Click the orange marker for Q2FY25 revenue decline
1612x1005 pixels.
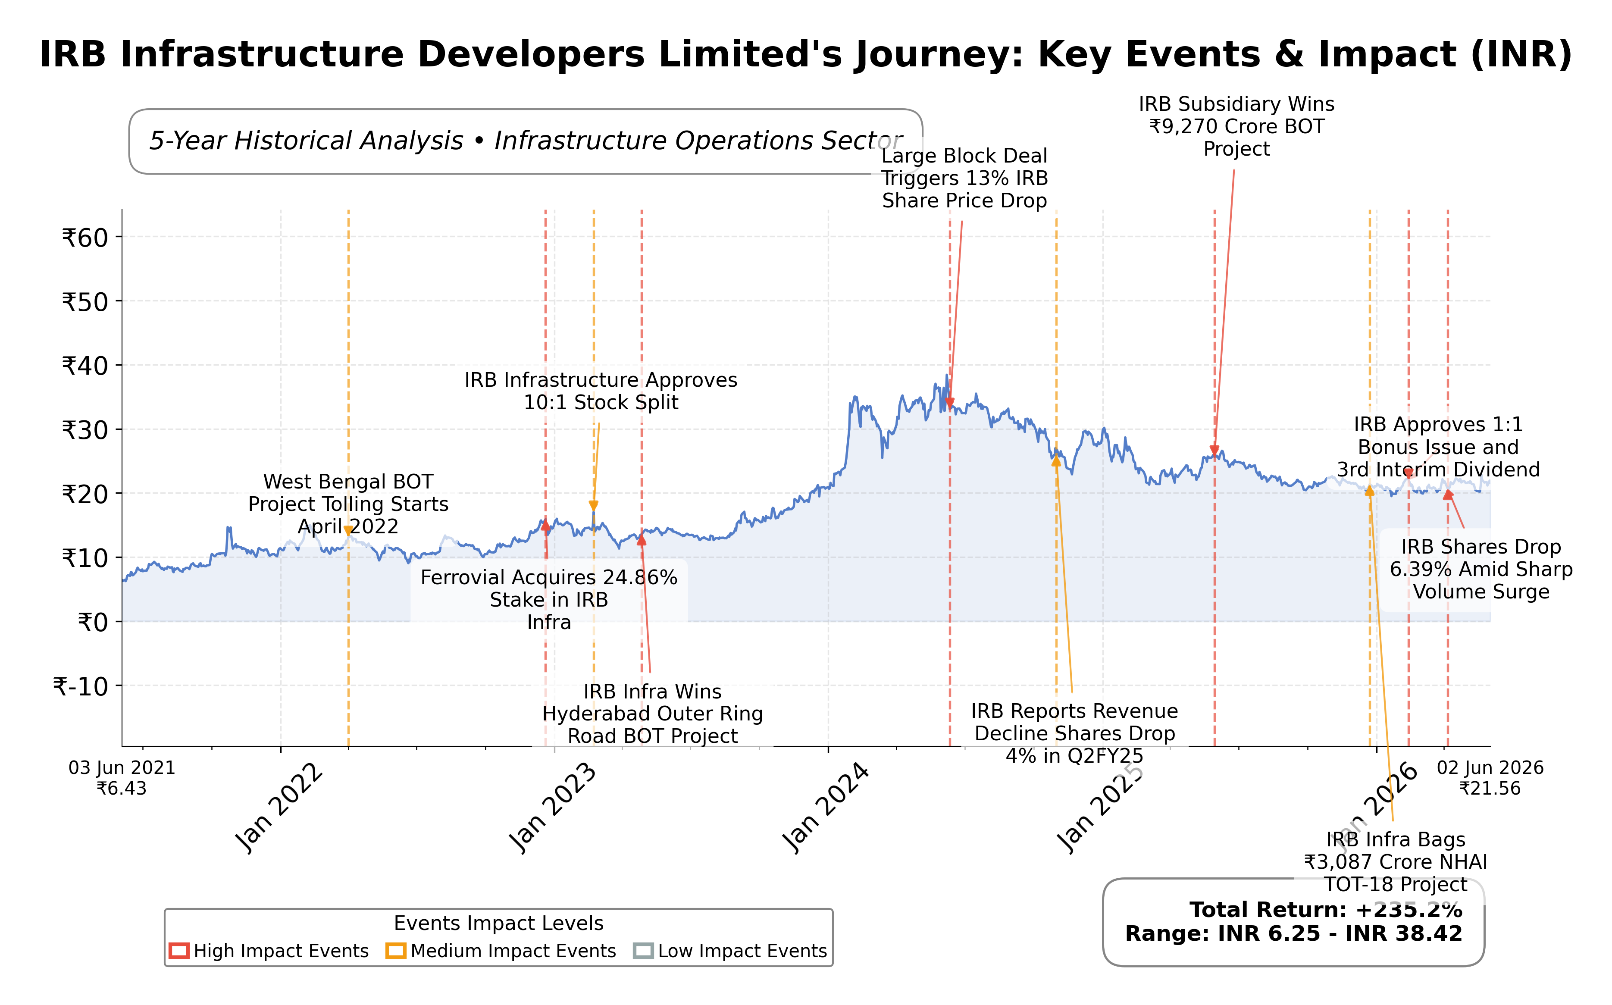pyautogui.click(x=1056, y=460)
